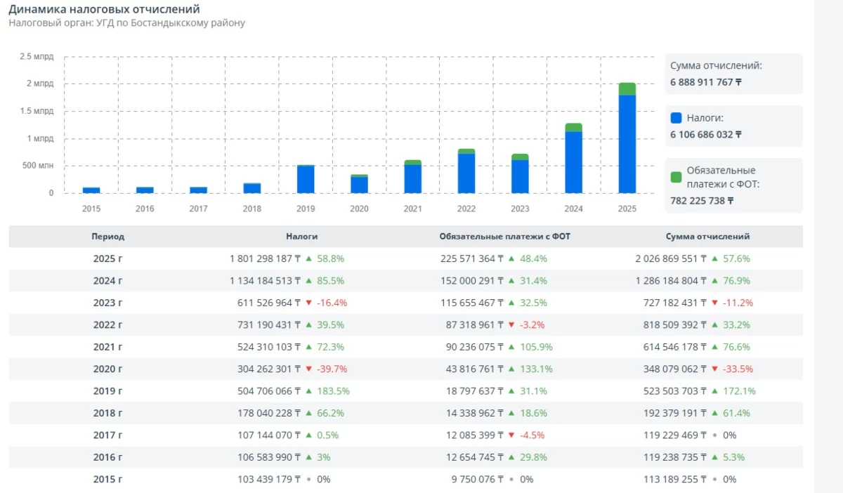The width and height of the screenshot is (843, 493).
Task: Click green up arrow beside 58.8%
Action: tap(308, 258)
